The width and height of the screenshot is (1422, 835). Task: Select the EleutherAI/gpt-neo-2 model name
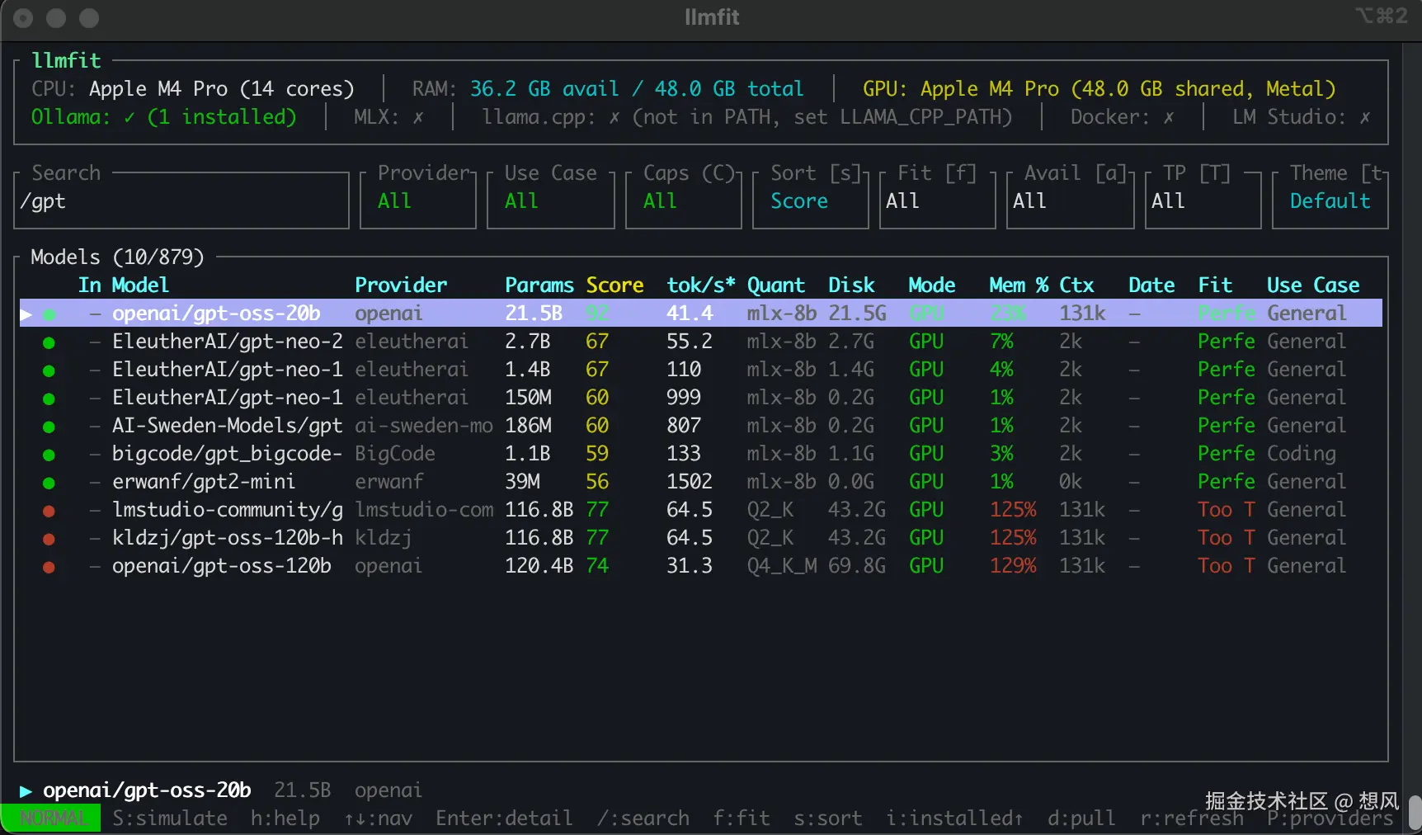pyautogui.click(x=228, y=342)
